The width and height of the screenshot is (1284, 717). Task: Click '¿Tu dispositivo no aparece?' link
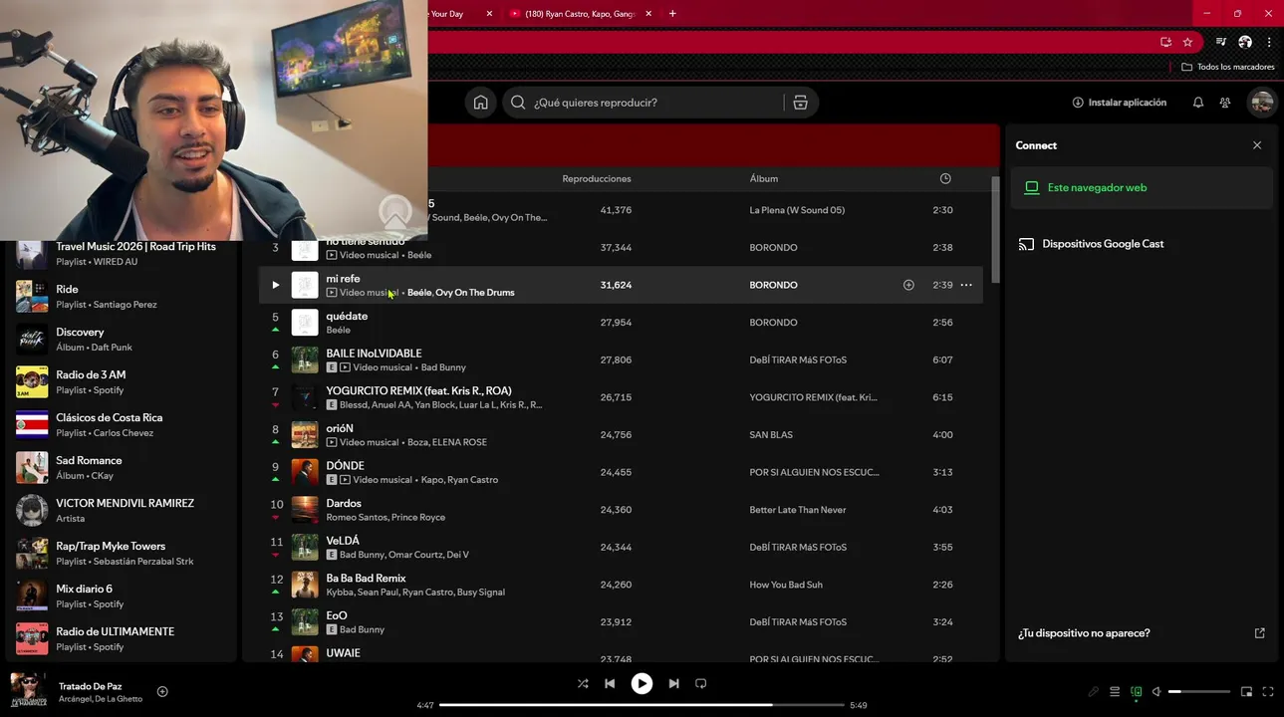1084,633
